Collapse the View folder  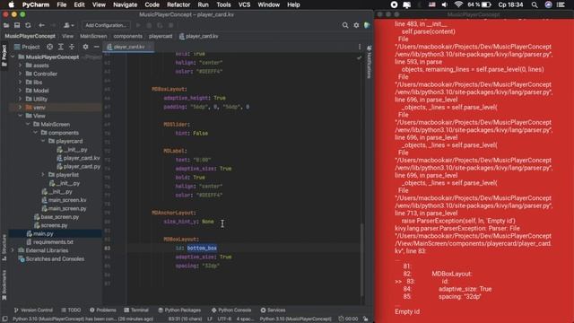click(20, 116)
